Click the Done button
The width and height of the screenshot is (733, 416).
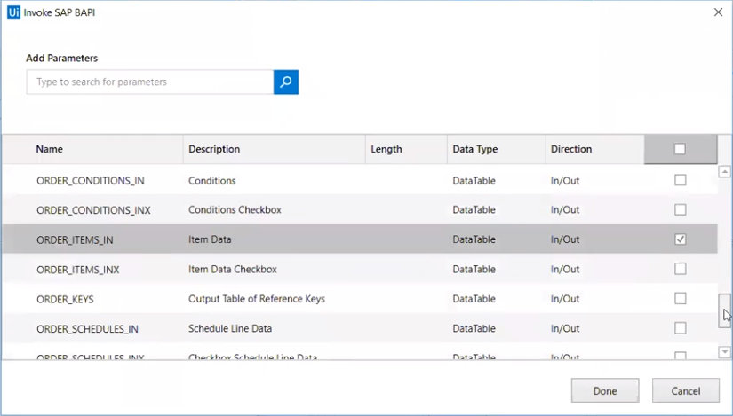605,390
